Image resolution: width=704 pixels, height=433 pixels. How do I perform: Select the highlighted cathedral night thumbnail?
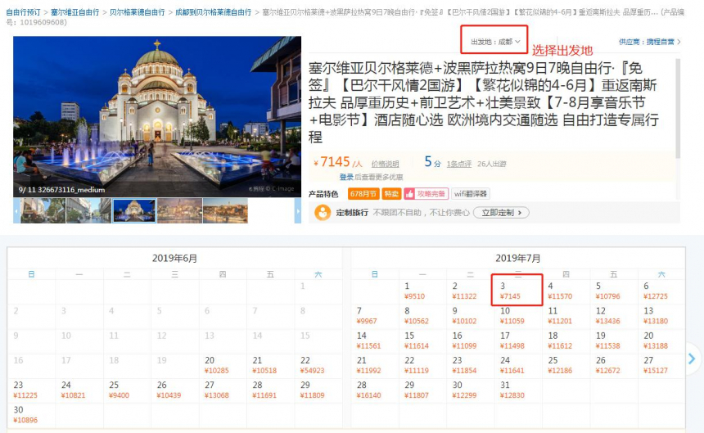[134, 210]
